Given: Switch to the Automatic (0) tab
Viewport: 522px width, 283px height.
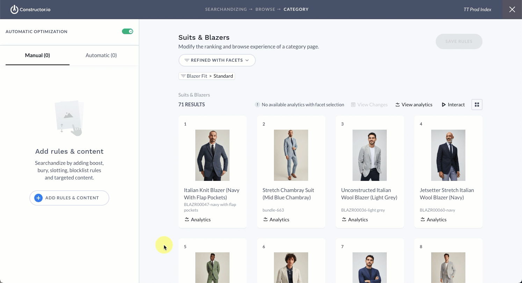Looking at the screenshot, I should [101, 55].
